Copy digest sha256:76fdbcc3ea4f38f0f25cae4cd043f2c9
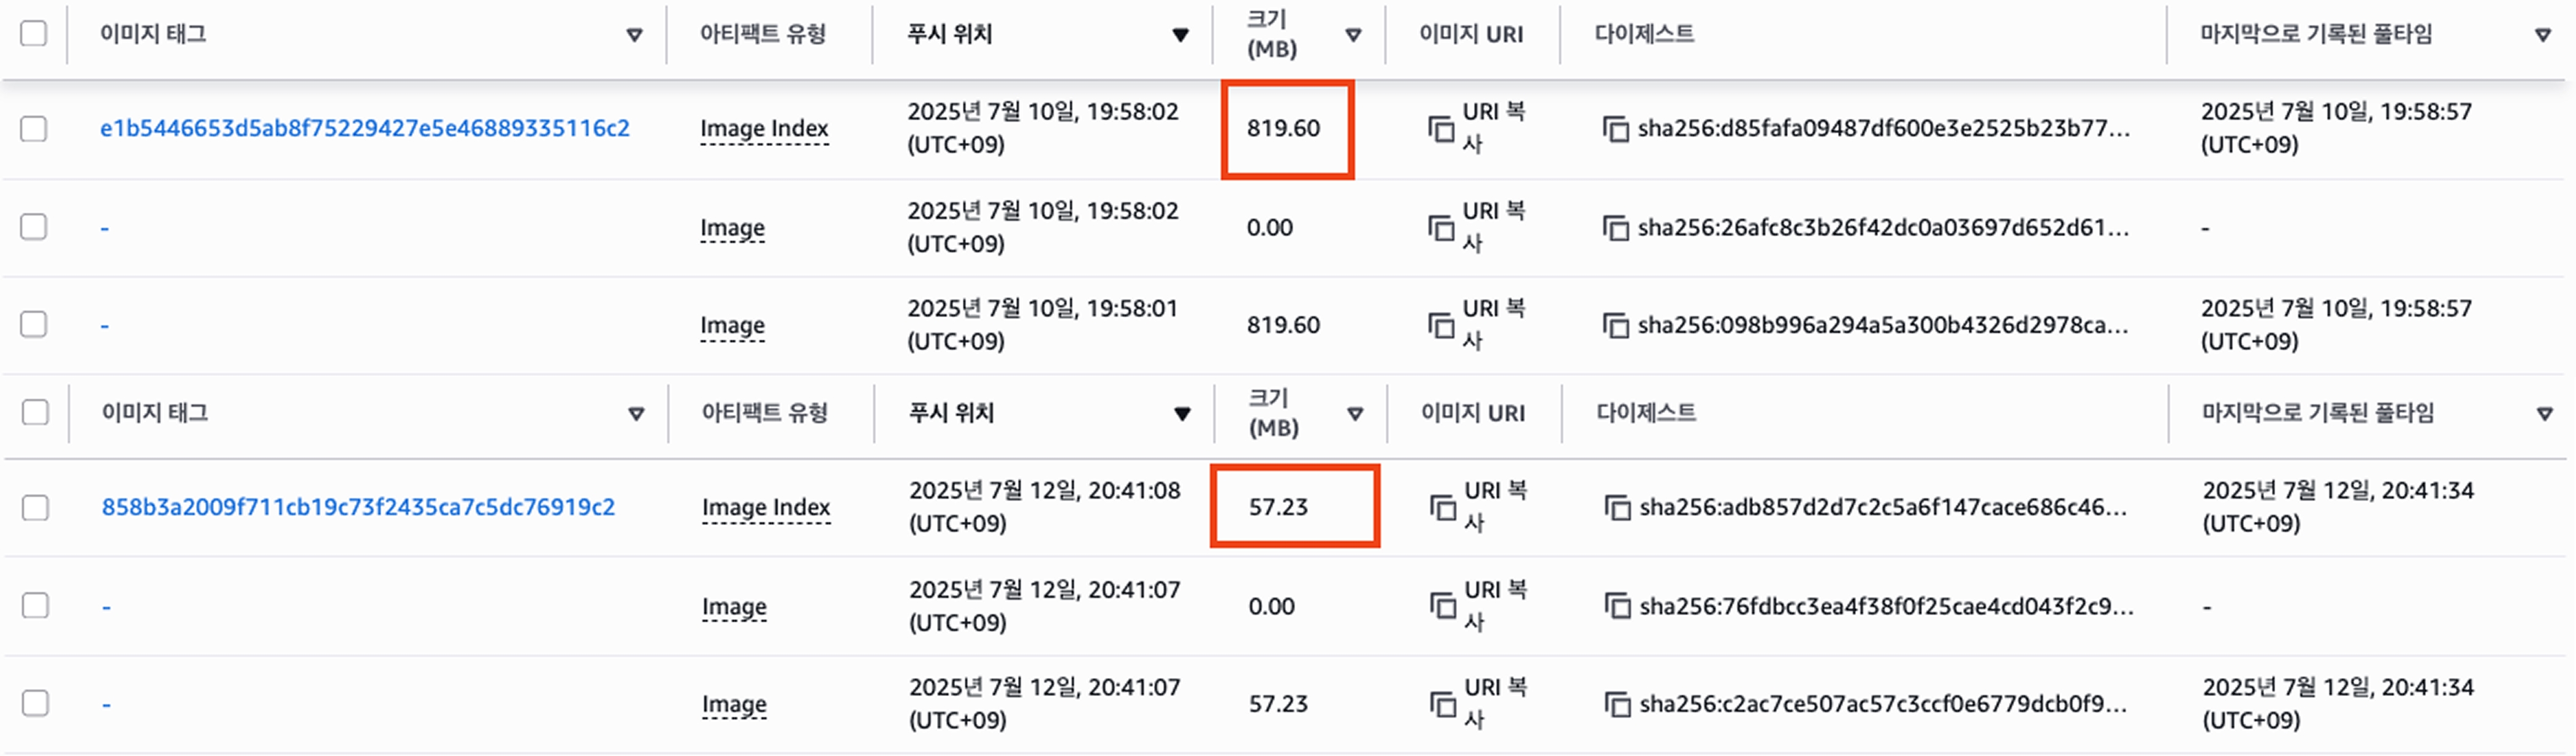2576x756 pixels. [1617, 606]
